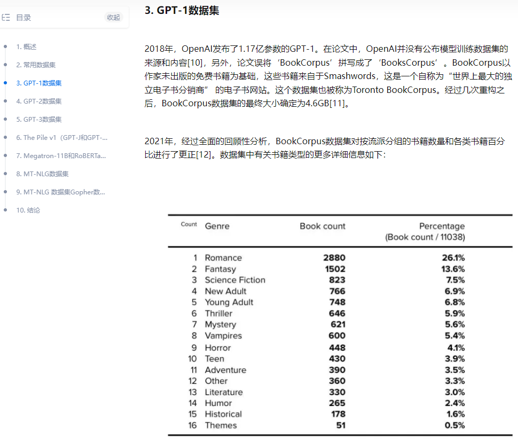Select 3. GPT-1数据集 in contents
Image resolution: width=518 pixels, height=439 pixels.
39,83
